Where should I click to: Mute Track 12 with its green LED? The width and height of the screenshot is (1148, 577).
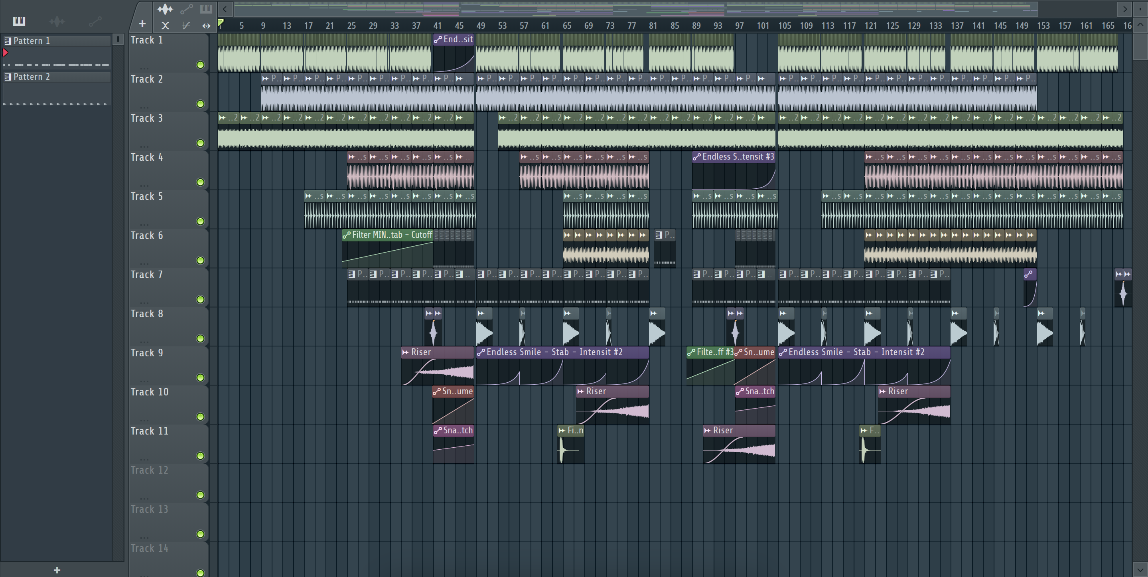pyautogui.click(x=201, y=495)
